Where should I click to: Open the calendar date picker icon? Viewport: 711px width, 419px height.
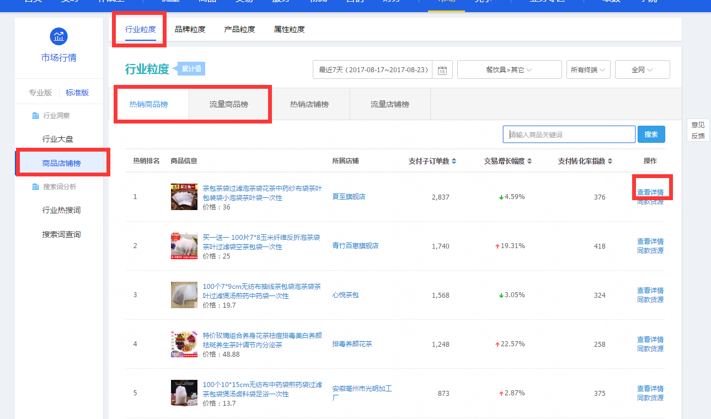click(442, 70)
